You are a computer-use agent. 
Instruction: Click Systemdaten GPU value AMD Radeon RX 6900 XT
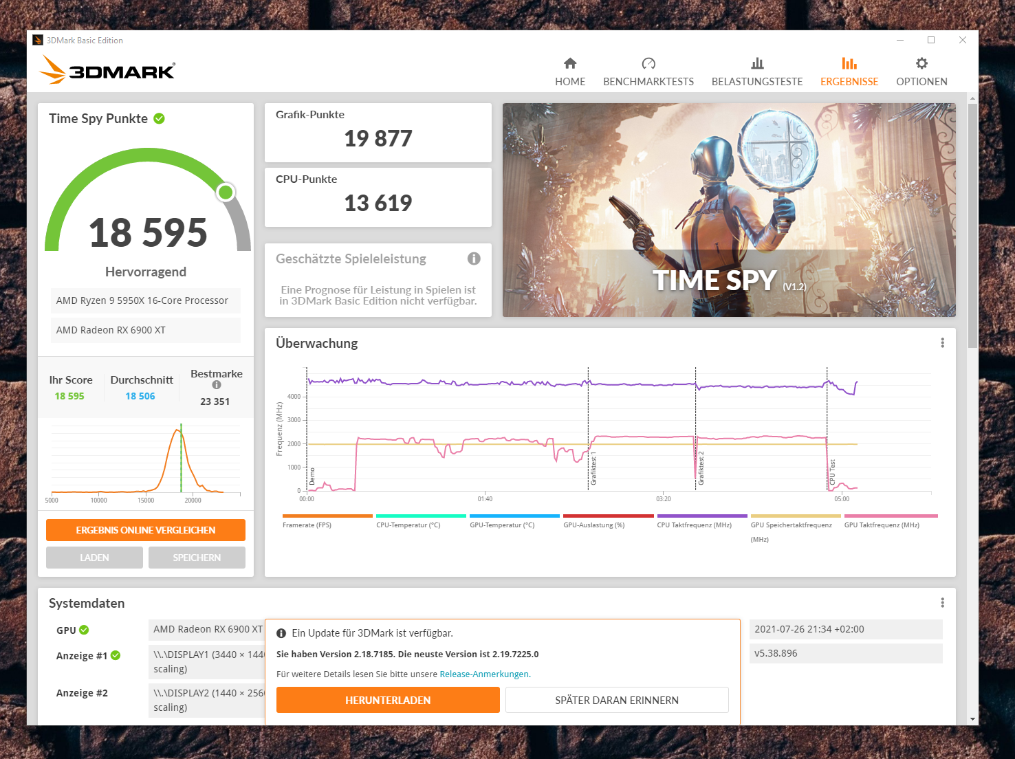[207, 629]
